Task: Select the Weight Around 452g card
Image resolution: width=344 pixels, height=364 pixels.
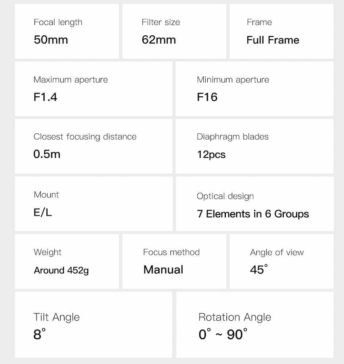Action: click(67, 261)
